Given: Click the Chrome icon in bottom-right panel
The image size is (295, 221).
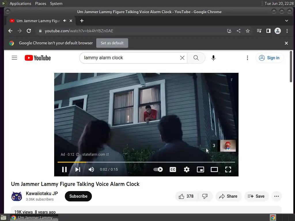Looking at the screenshot, I should click(273, 218).
